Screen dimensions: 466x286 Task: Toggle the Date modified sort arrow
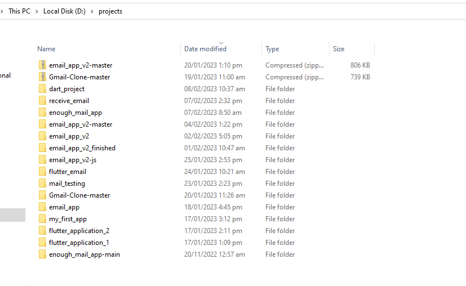221,43
